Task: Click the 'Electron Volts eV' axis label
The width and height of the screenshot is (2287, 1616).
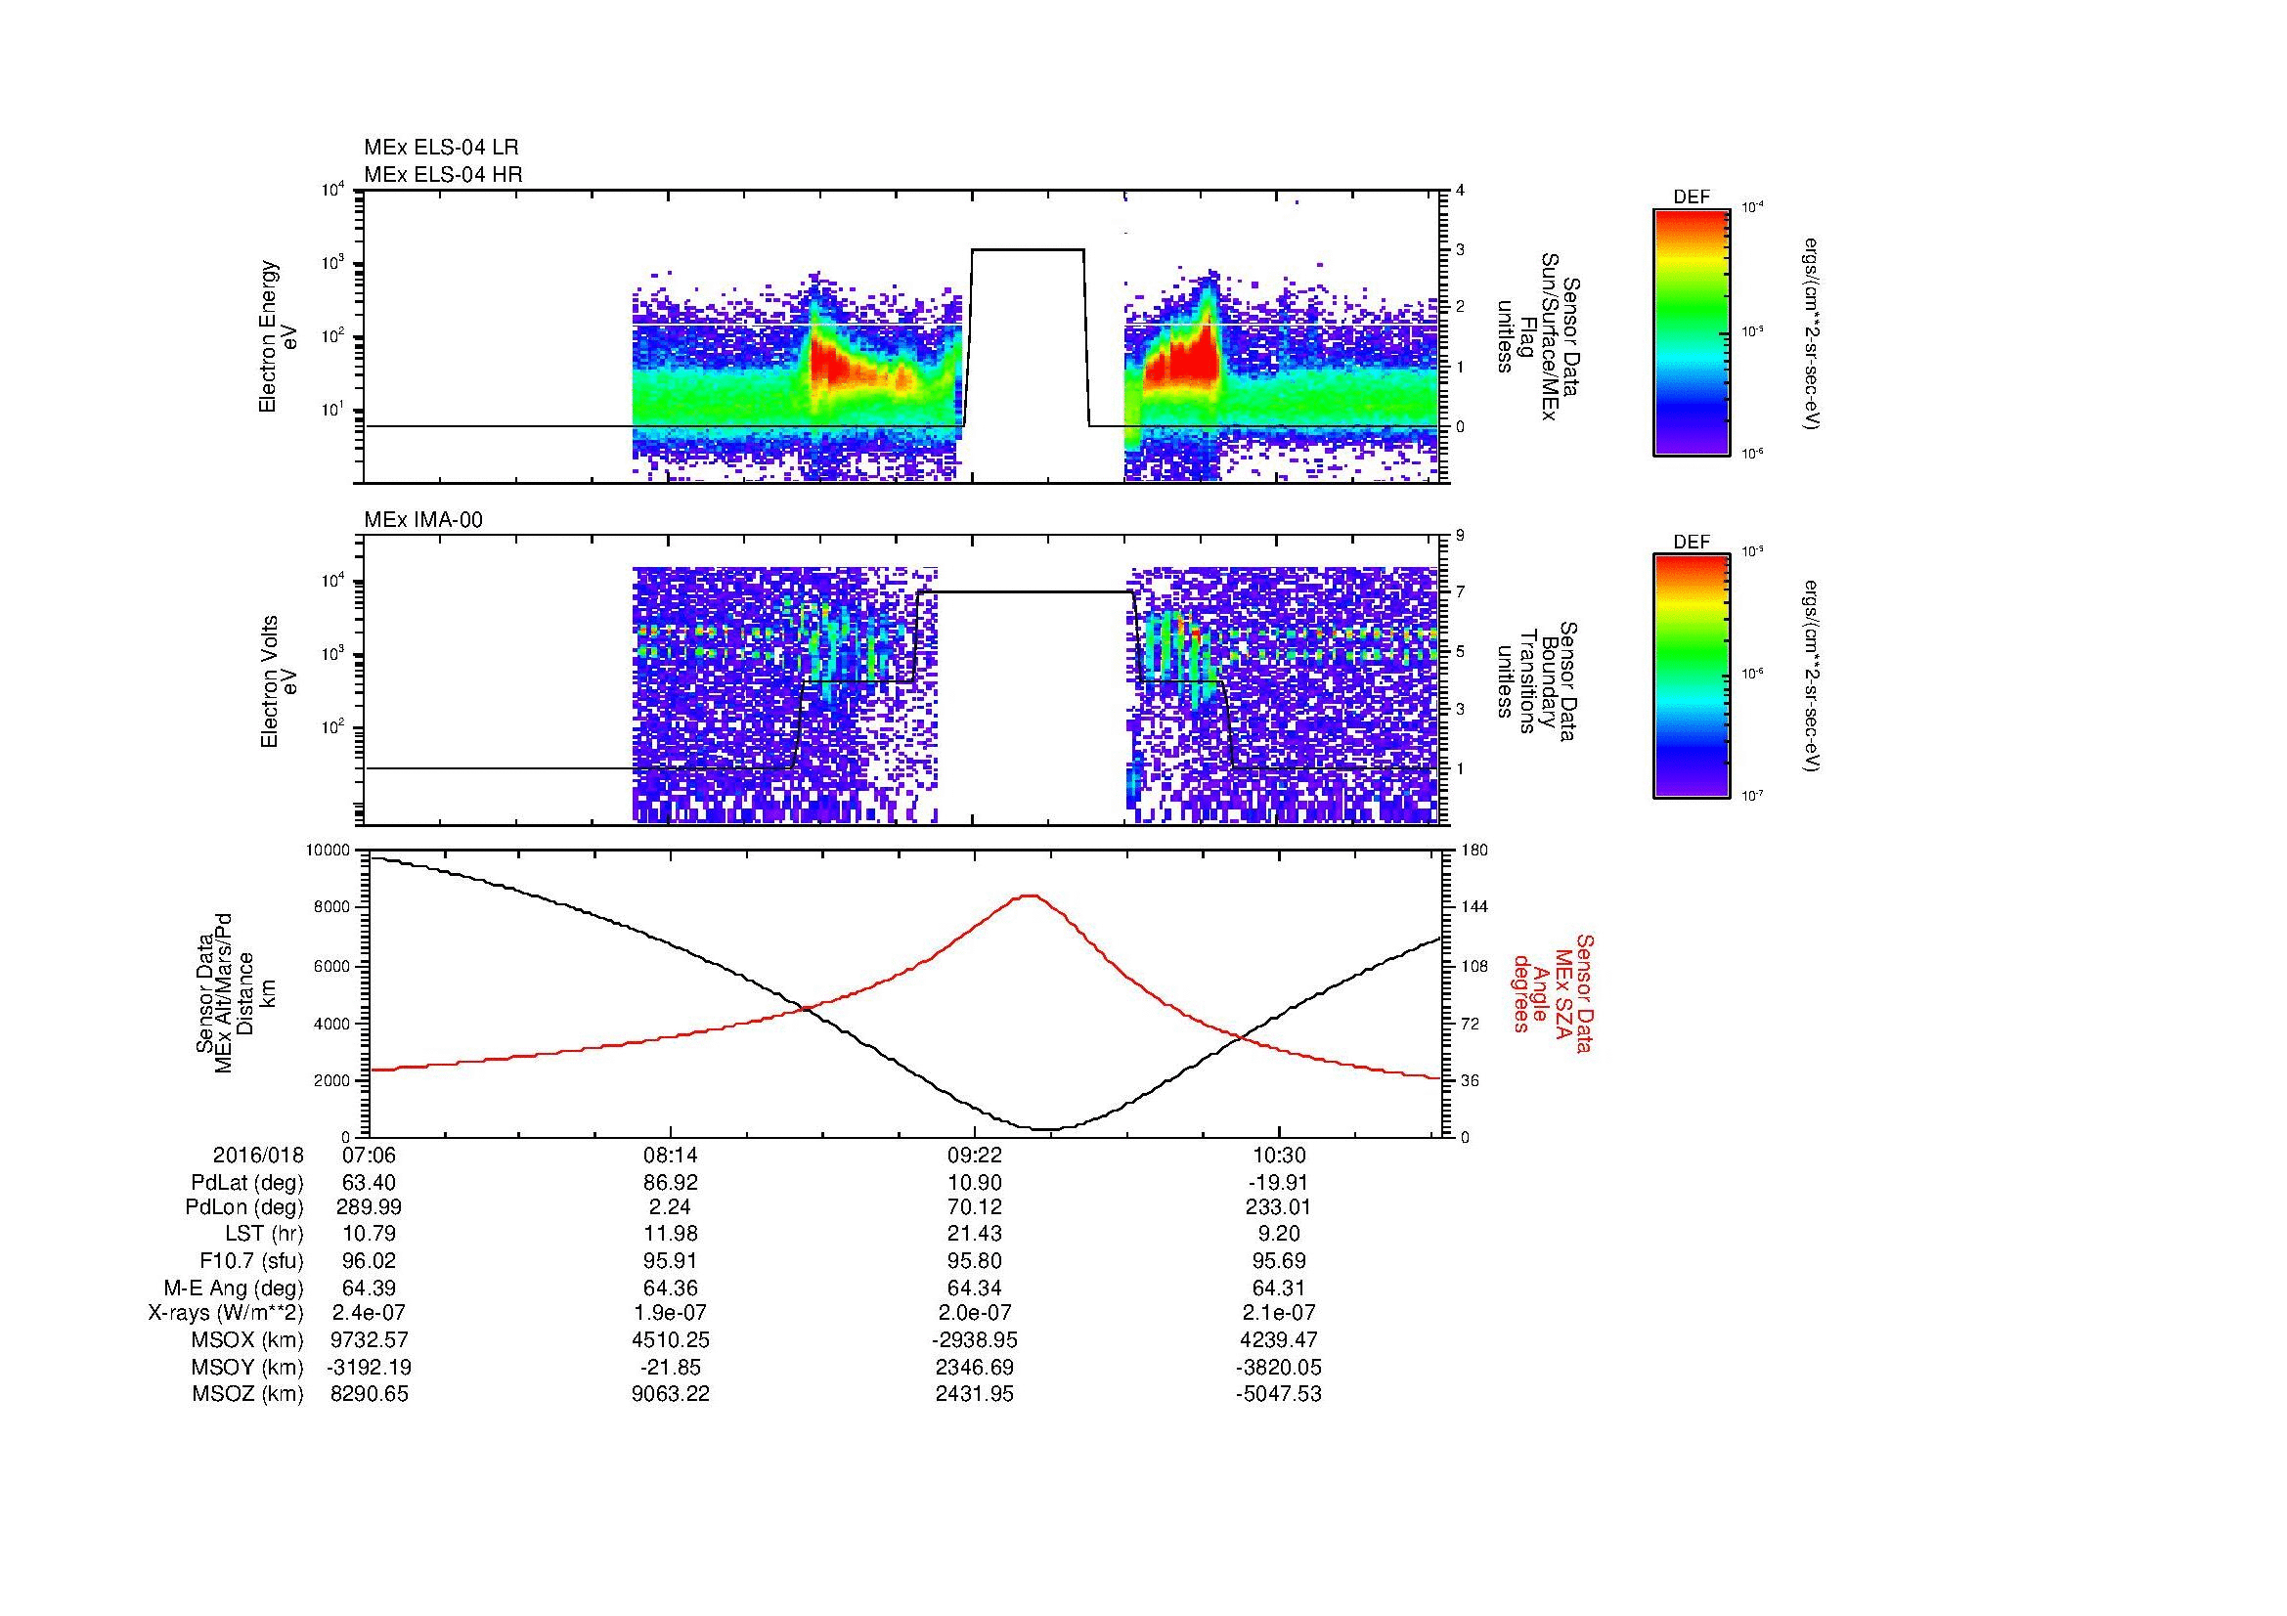Action: point(279,682)
